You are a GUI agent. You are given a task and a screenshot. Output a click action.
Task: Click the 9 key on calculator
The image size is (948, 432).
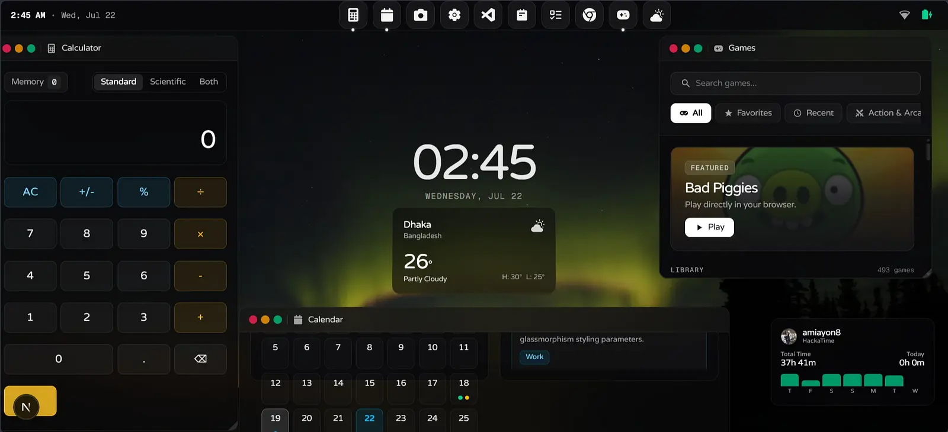143,234
